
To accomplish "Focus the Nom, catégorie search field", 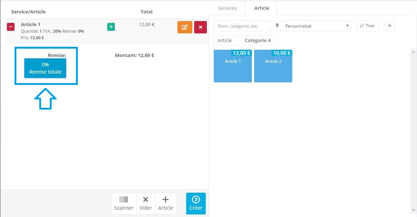I will [x=242, y=26].
